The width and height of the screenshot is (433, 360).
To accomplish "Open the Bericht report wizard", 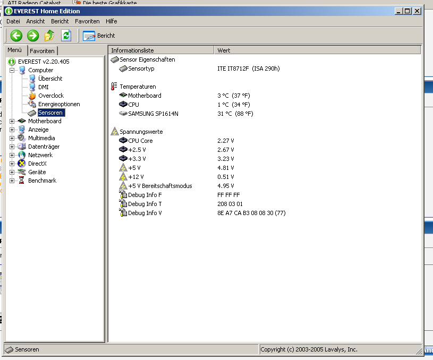I will (x=99, y=36).
